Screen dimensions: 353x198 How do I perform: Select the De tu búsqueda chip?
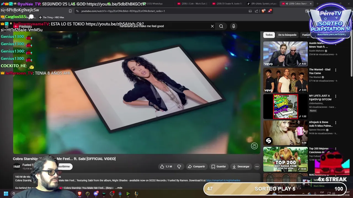[287, 35]
